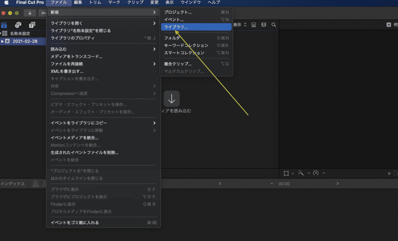Choose ライブラリ"名称未設定"を閉じる
Image resolution: width=398 pixels, height=241 pixels.
point(103,31)
